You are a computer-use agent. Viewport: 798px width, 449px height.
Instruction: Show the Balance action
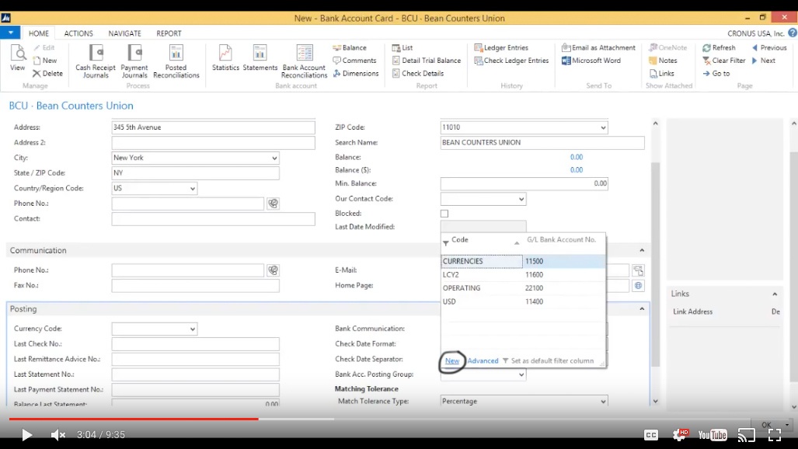[x=350, y=47]
